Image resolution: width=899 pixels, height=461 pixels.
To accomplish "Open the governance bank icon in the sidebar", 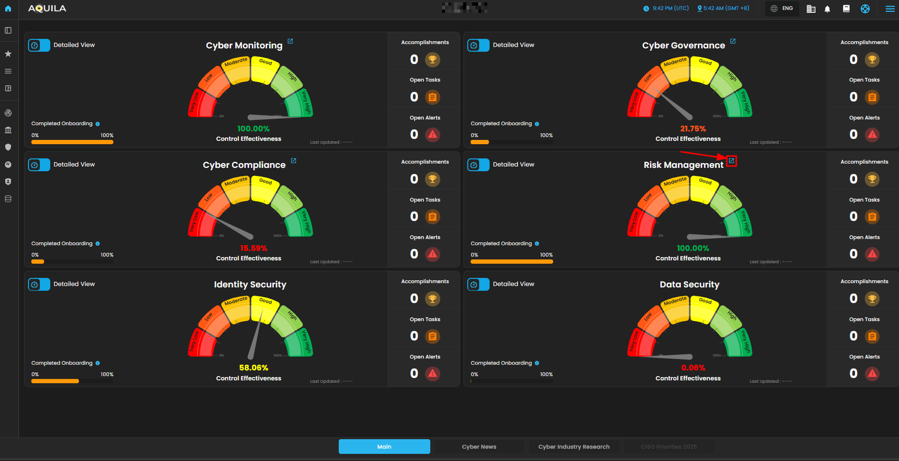I will coord(8,130).
